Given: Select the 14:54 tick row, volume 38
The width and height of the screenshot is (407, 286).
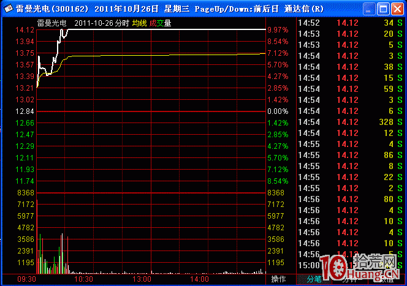Looking at the screenshot, I should pos(351,67).
